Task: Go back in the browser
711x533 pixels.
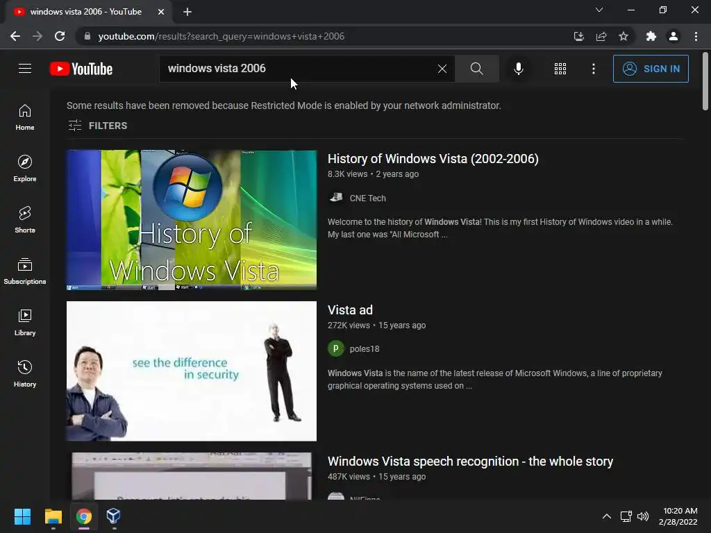Action: tap(15, 36)
